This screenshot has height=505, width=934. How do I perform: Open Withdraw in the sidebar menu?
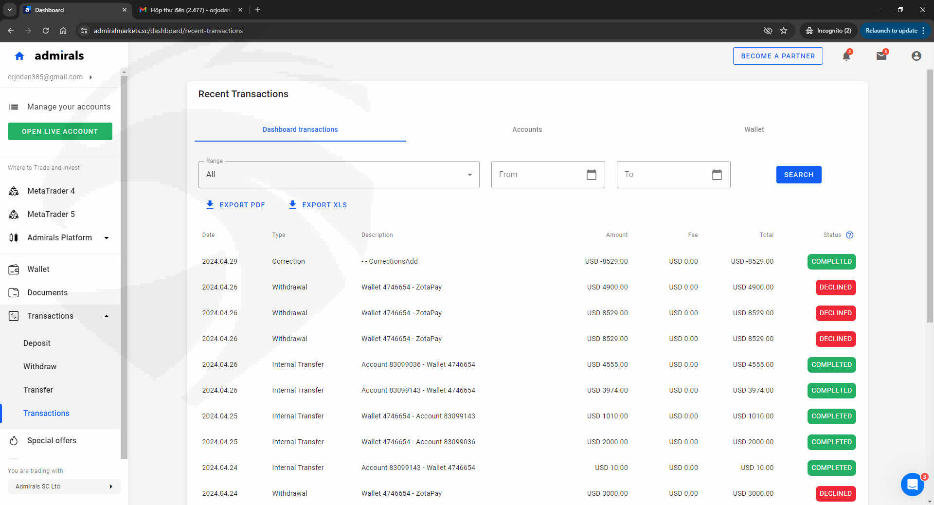pos(40,367)
